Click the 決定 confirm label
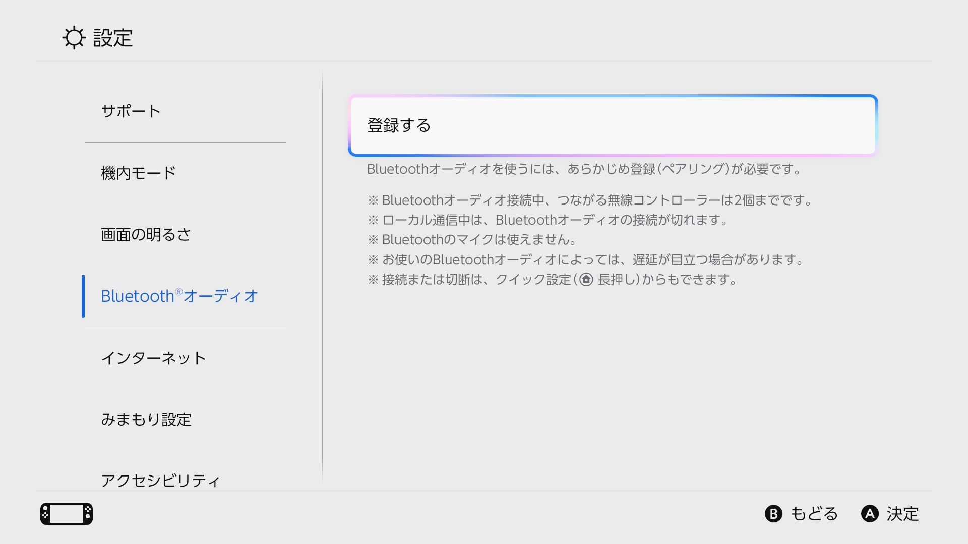 click(902, 514)
